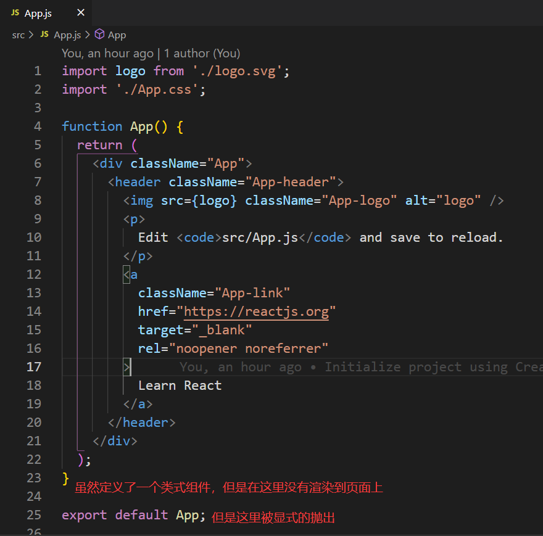Click line number 1 in the gutter
This screenshot has width=543, height=536.
click(x=38, y=71)
